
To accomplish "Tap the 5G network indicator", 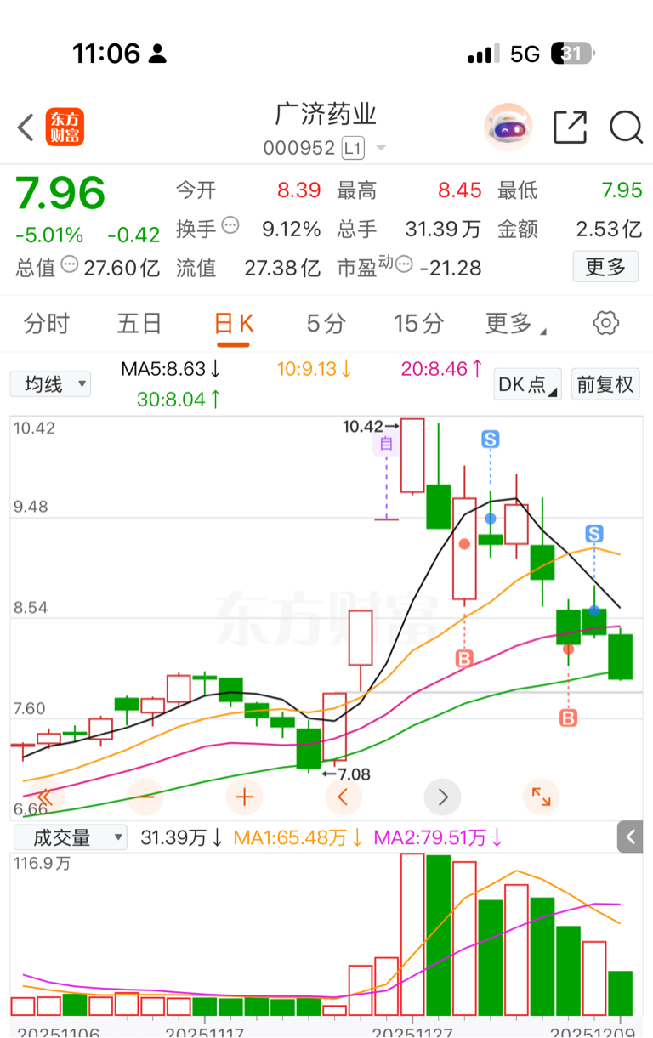I will point(525,54).
